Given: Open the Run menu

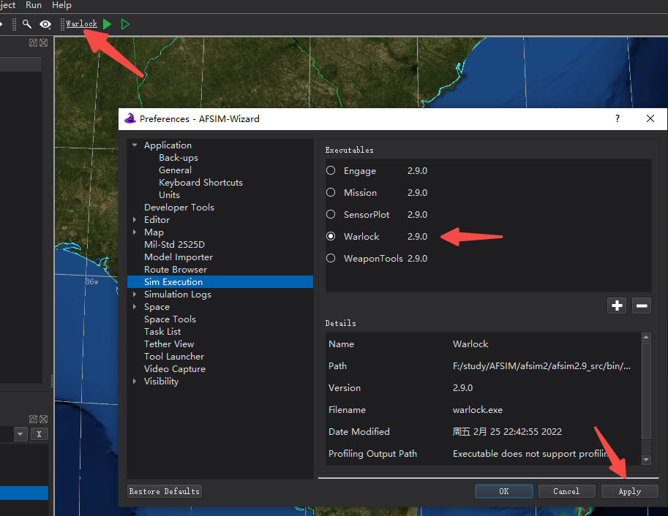Looking at the screenshot, I should (x=34, y=5).
